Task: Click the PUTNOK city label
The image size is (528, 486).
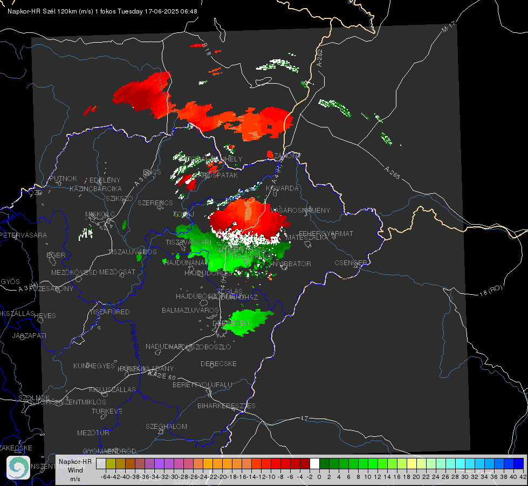Action: 63,178
